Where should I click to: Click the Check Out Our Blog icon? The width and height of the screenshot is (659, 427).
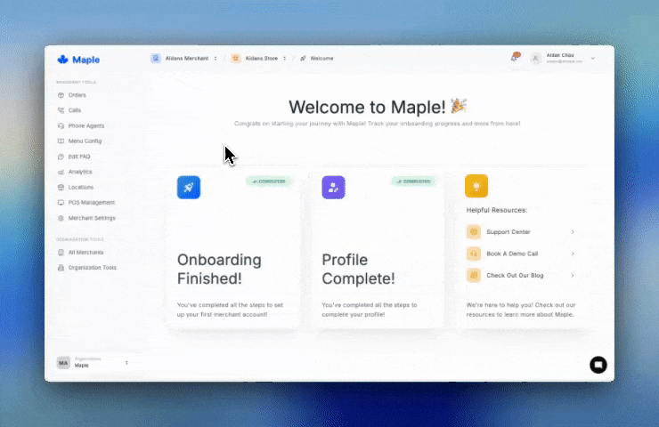474,276
